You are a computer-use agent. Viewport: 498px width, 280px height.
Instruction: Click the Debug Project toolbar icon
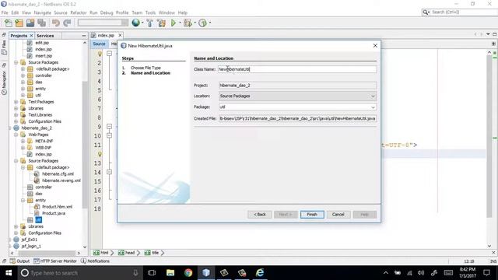(188, 23)
